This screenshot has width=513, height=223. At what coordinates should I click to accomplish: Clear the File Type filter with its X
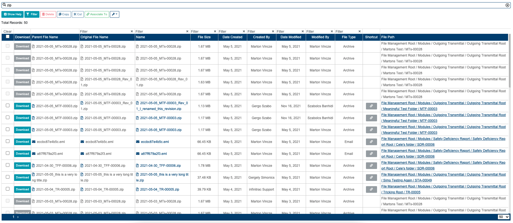pyautogui.click(x=360, y=31)
